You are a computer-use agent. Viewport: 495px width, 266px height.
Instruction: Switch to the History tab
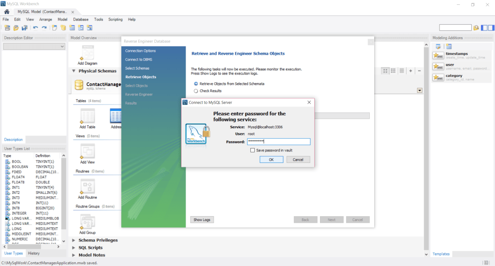(x=34, y=253)
